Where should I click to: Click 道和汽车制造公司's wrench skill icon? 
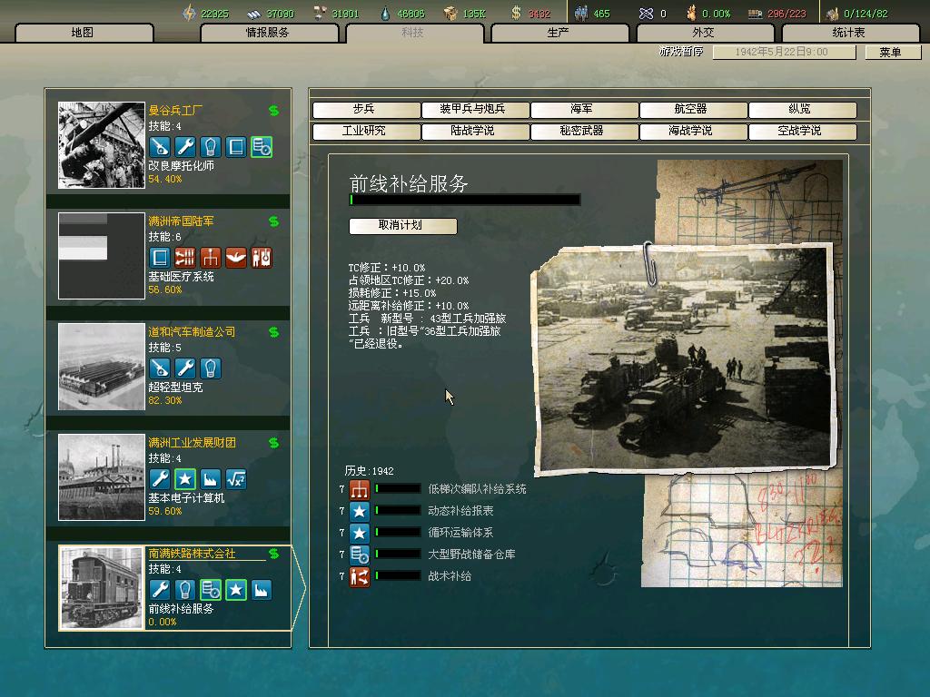tap(185, 368)
